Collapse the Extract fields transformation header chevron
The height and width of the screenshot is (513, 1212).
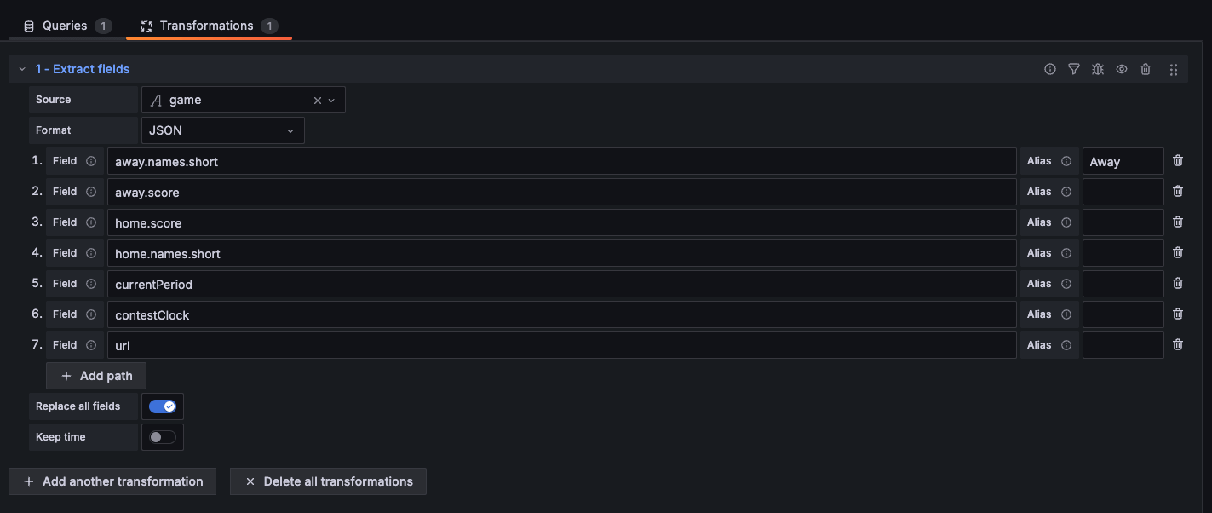[21, 69]
